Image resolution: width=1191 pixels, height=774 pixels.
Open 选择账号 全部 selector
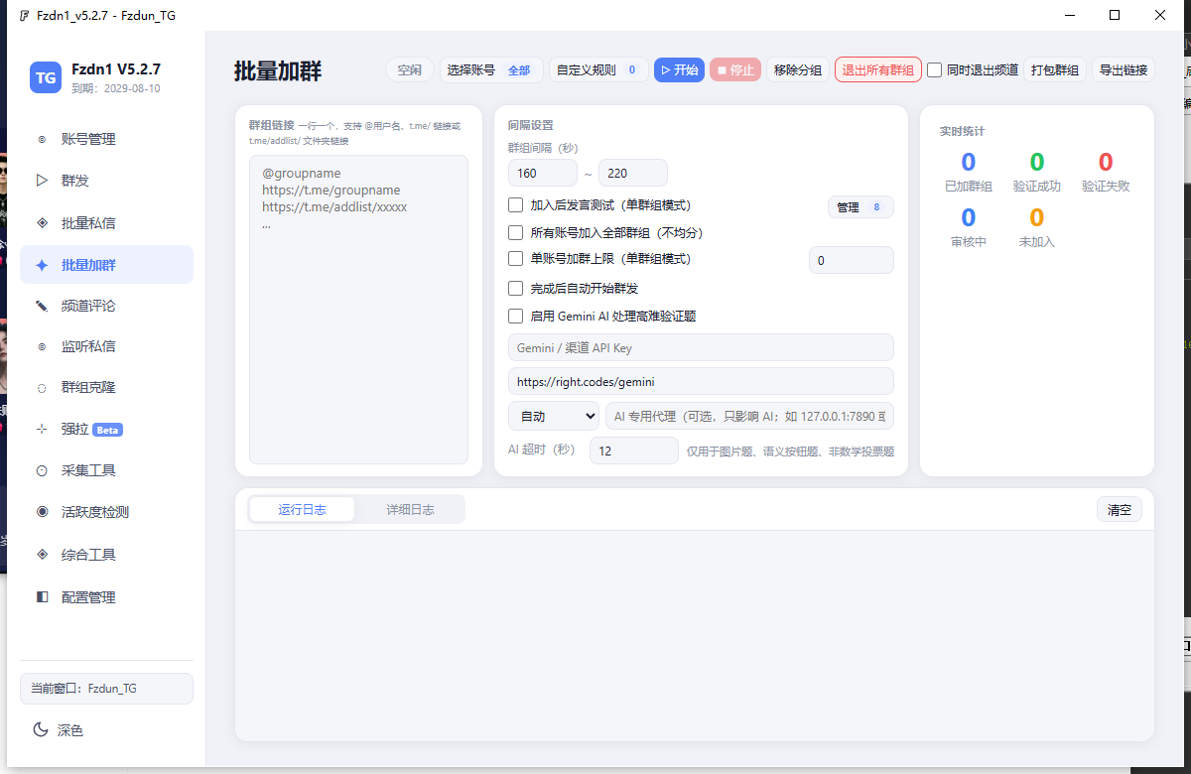pyautogui.click(x=491, y=70)
